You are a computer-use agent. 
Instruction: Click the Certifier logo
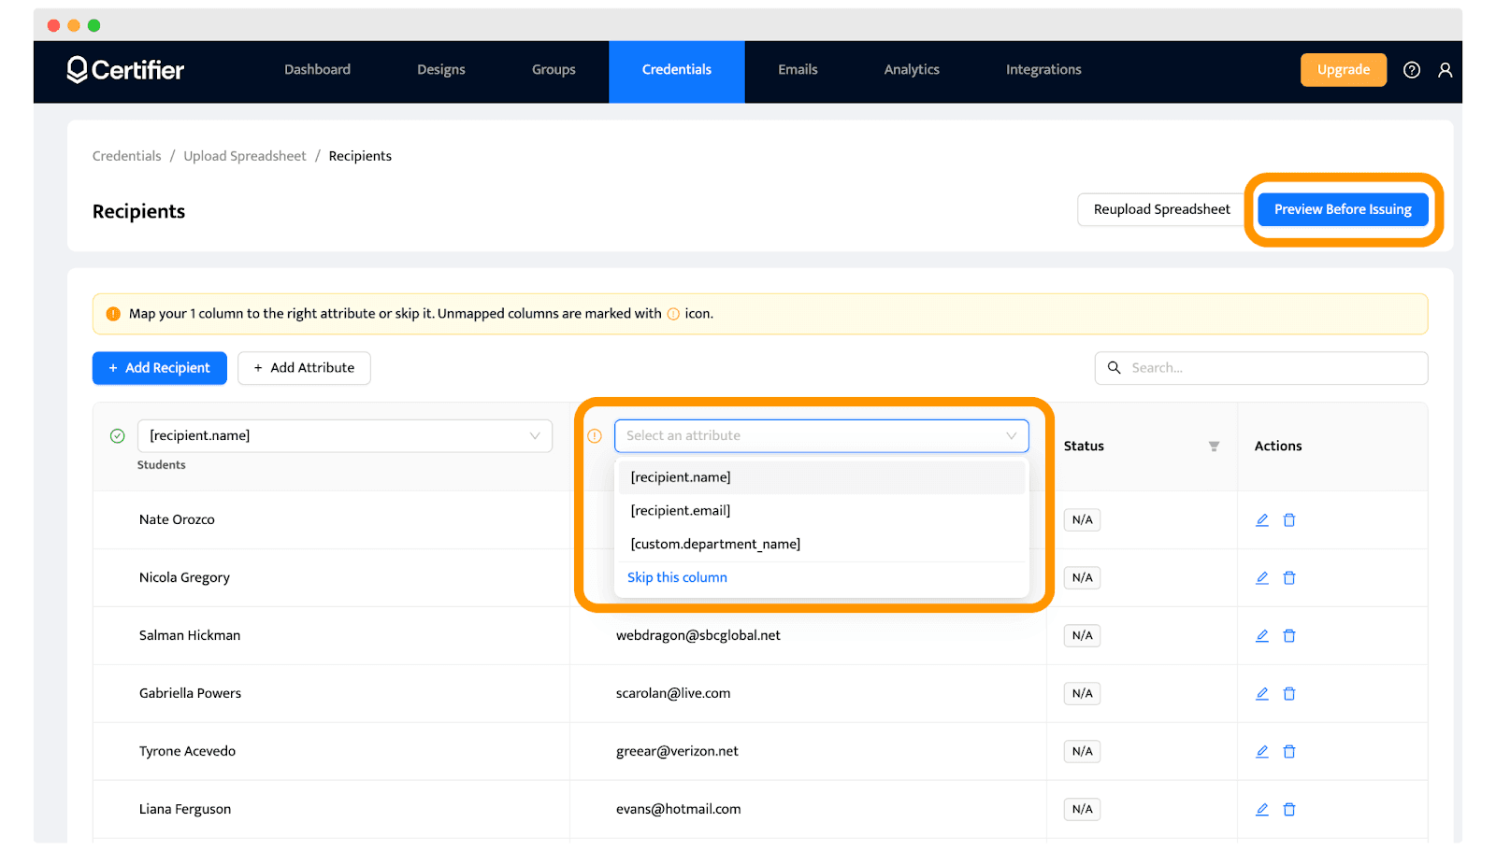pyautogui.click(x=125, y=70)
